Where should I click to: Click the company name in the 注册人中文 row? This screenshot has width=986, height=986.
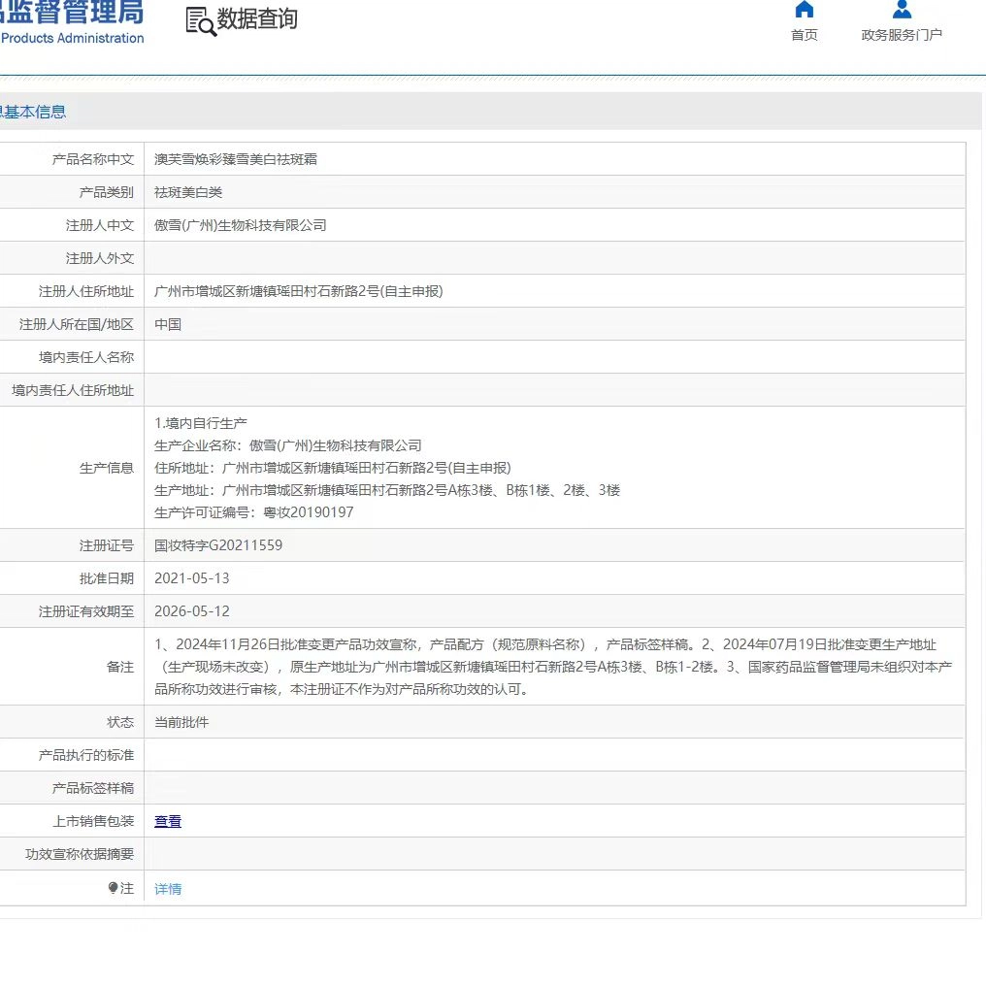[241, 225]
